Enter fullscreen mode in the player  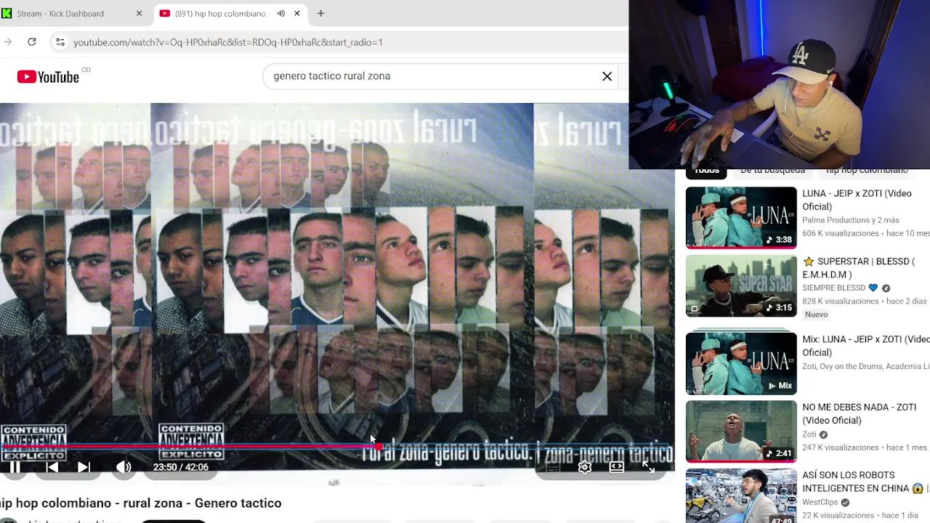[x=648, y=467]
